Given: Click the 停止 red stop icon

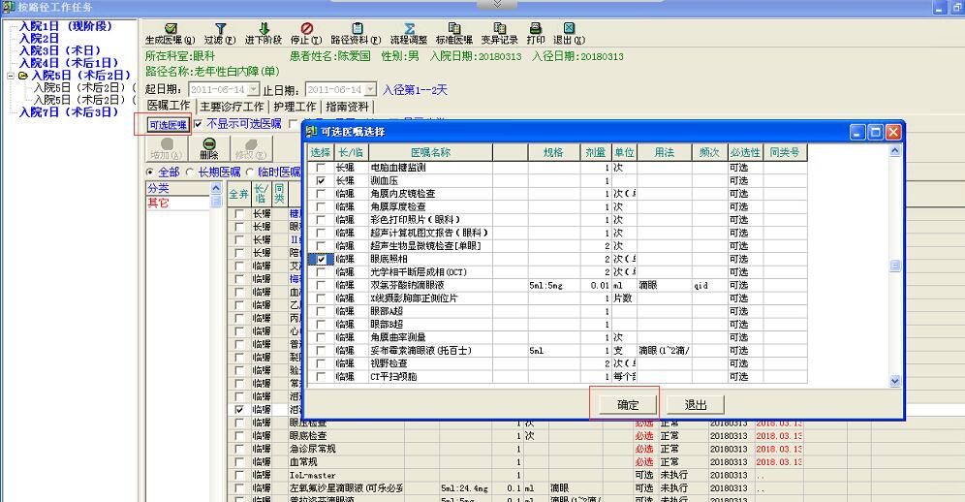Looking at the screenshot, I should 306,28.
